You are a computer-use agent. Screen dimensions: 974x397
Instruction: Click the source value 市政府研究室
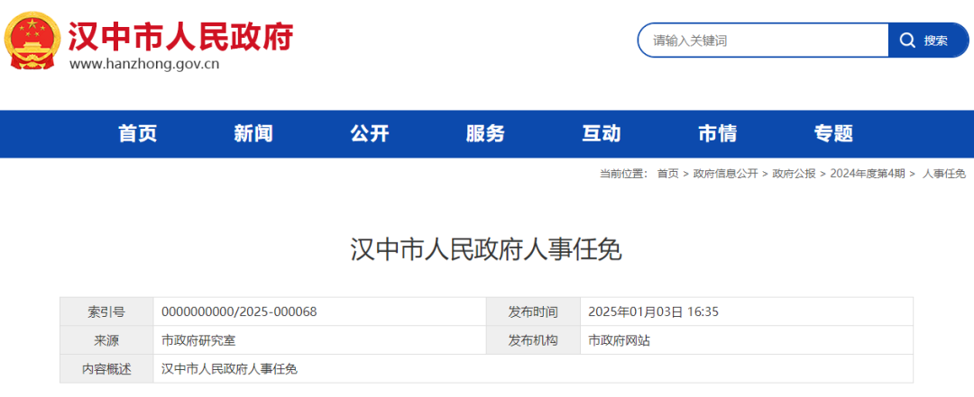pos(198,340)
